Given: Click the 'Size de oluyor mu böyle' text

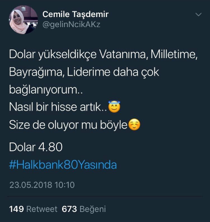Looking at the screenshot, I should click(x=68, y=125).
